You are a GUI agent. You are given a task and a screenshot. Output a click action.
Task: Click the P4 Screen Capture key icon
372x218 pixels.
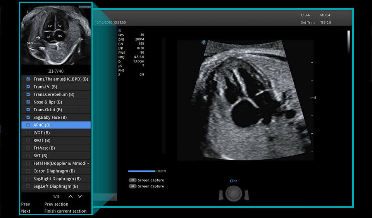click(133, 186)
